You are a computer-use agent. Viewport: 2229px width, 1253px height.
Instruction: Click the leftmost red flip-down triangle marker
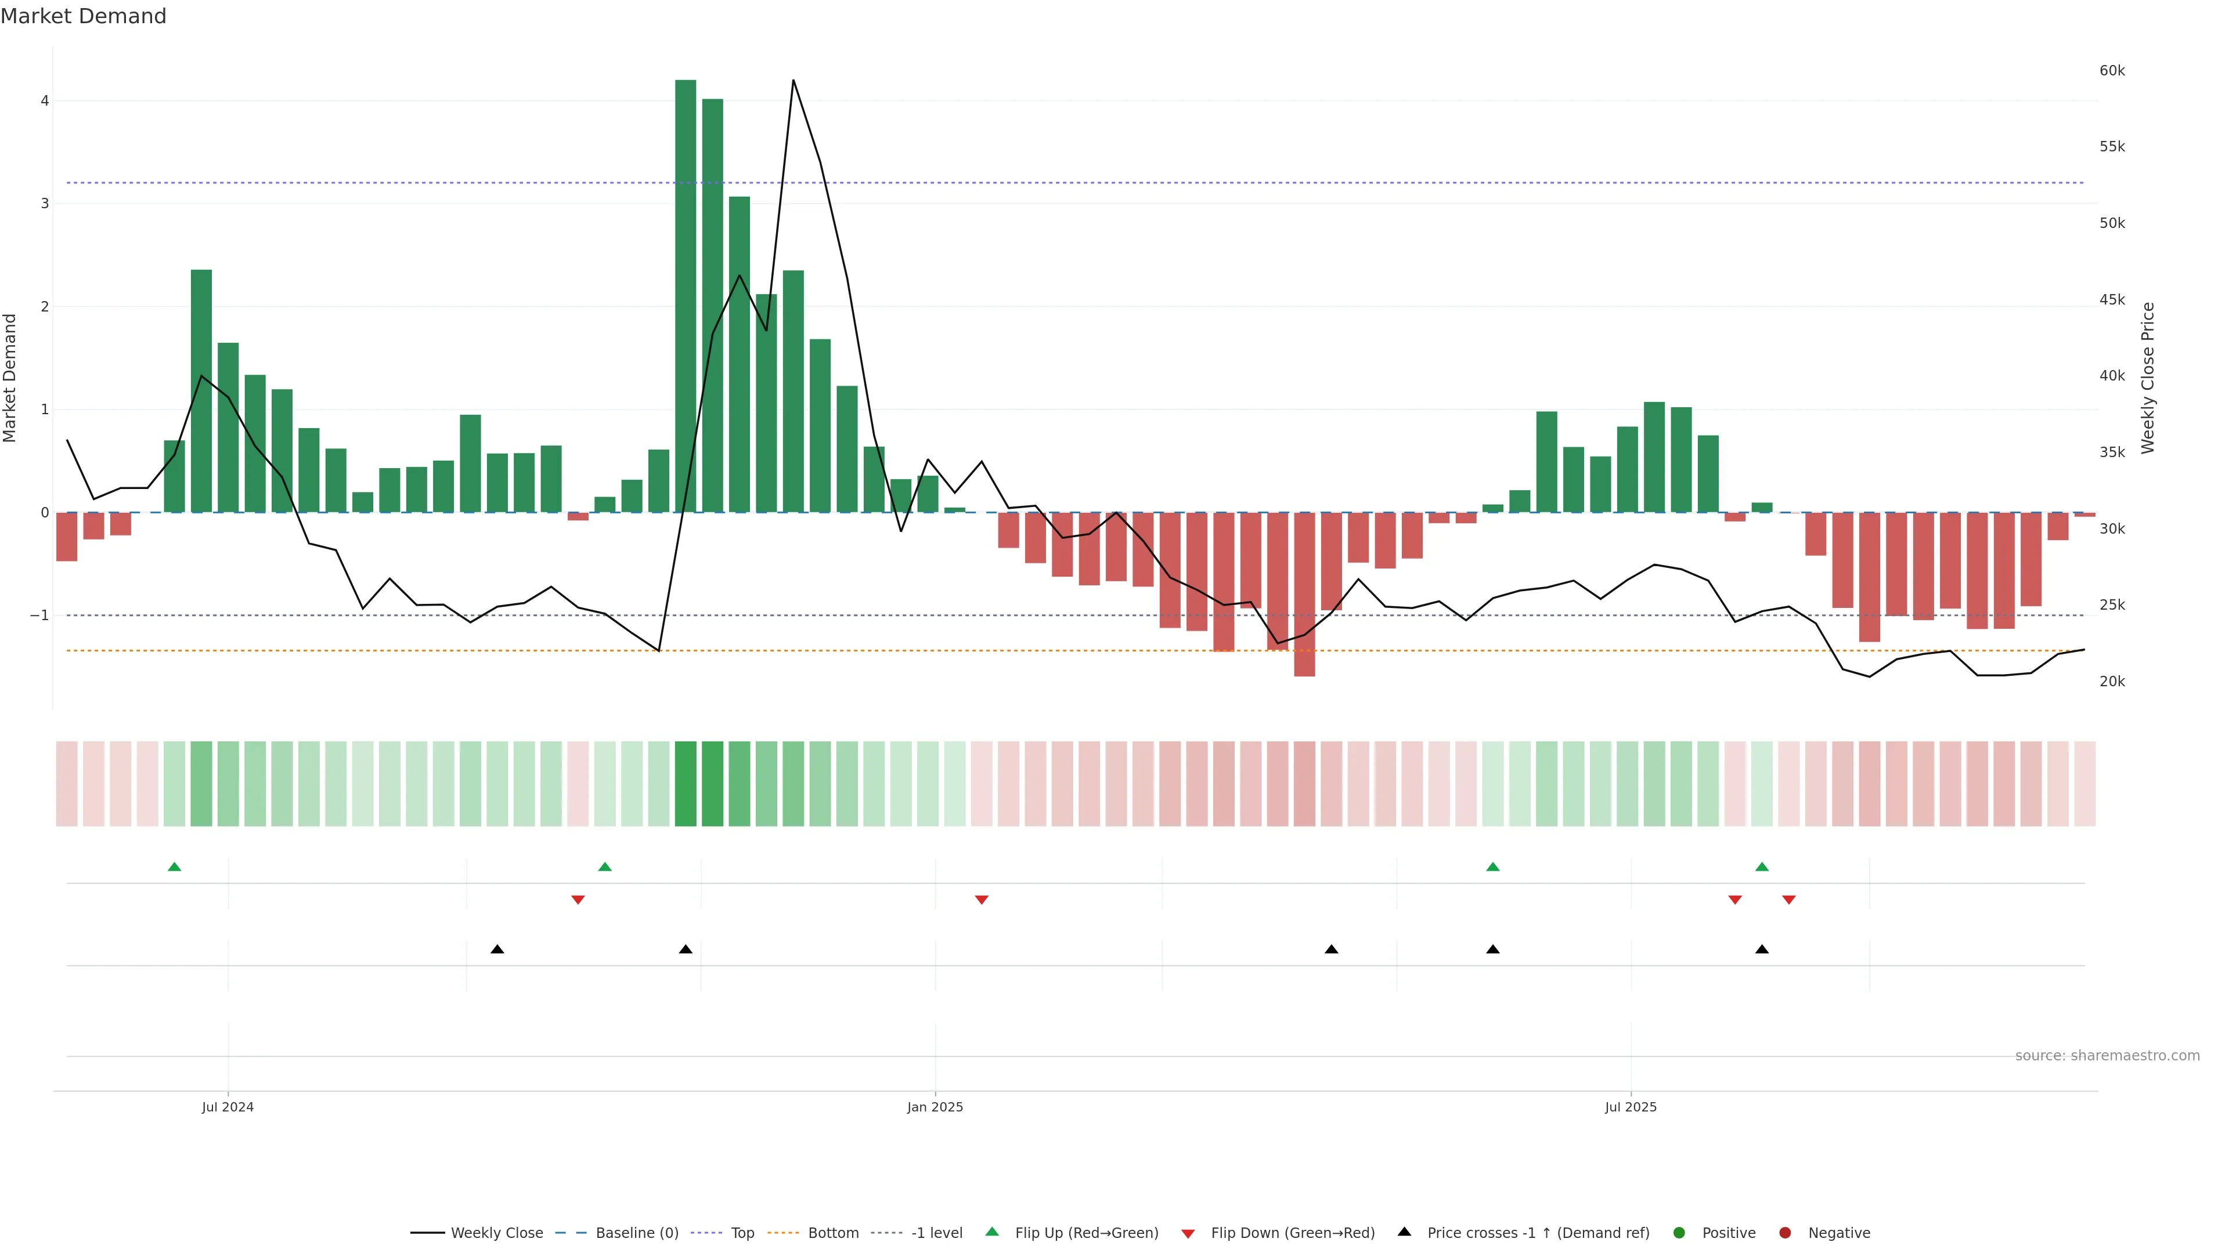pyautogui.click(x=578, y=900)
